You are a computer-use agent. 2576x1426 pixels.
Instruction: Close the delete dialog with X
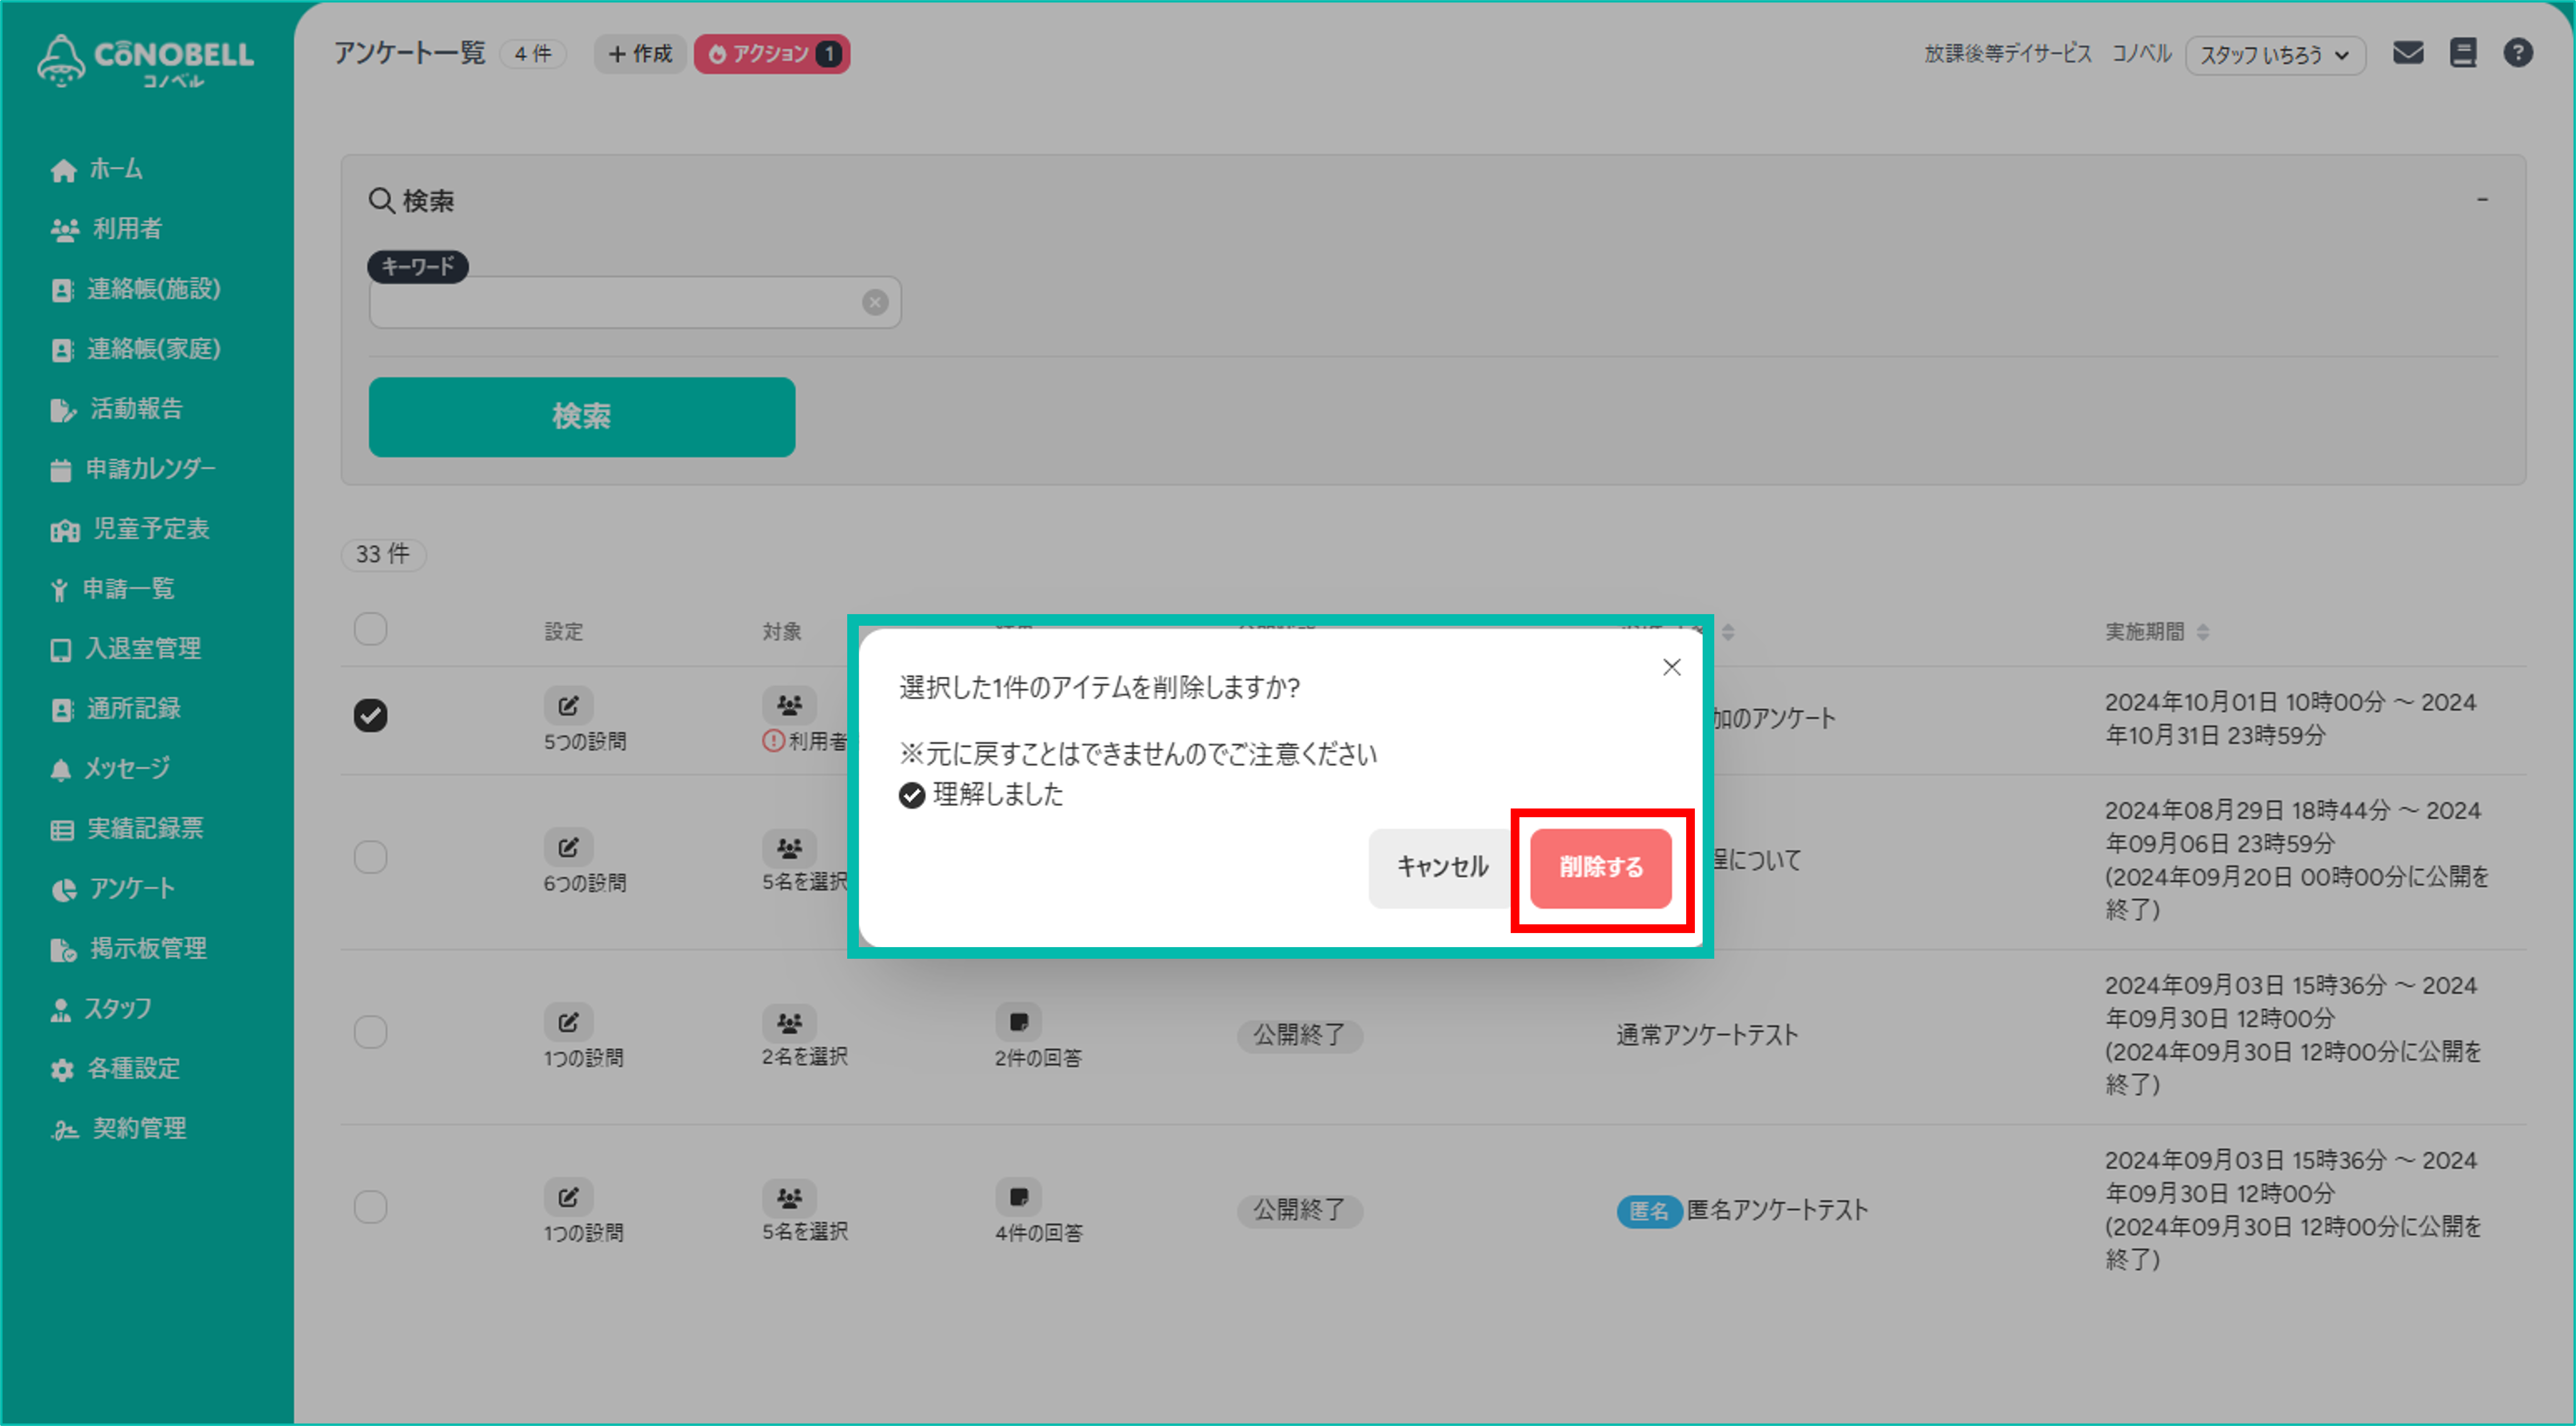(1672, 668)
